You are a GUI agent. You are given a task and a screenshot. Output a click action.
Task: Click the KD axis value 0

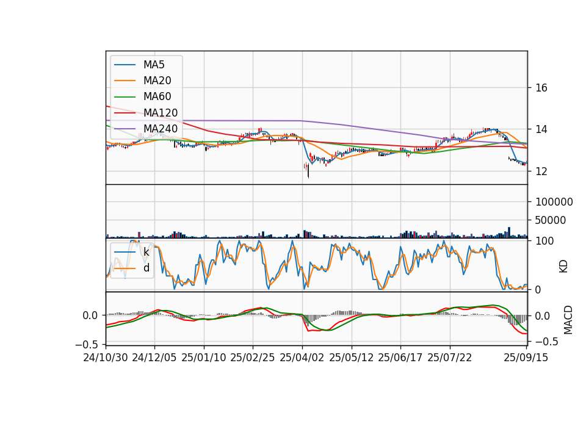point(538,289)
